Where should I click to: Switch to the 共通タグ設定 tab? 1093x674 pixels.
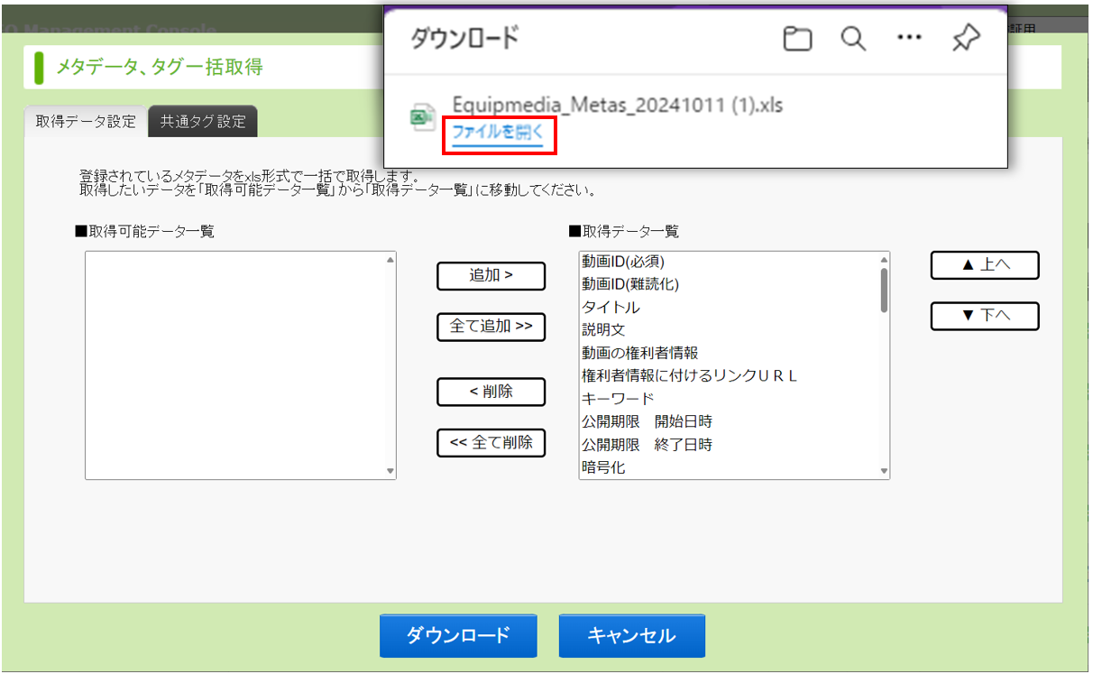coord(204,122)
